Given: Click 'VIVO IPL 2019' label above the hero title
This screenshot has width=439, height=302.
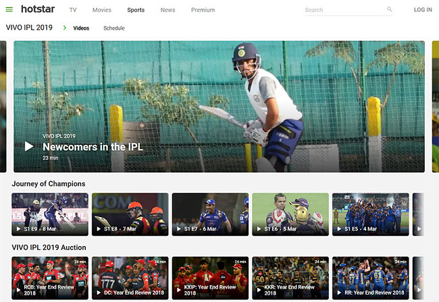Looking at the screenshot, I should click(x=59, y=136).
